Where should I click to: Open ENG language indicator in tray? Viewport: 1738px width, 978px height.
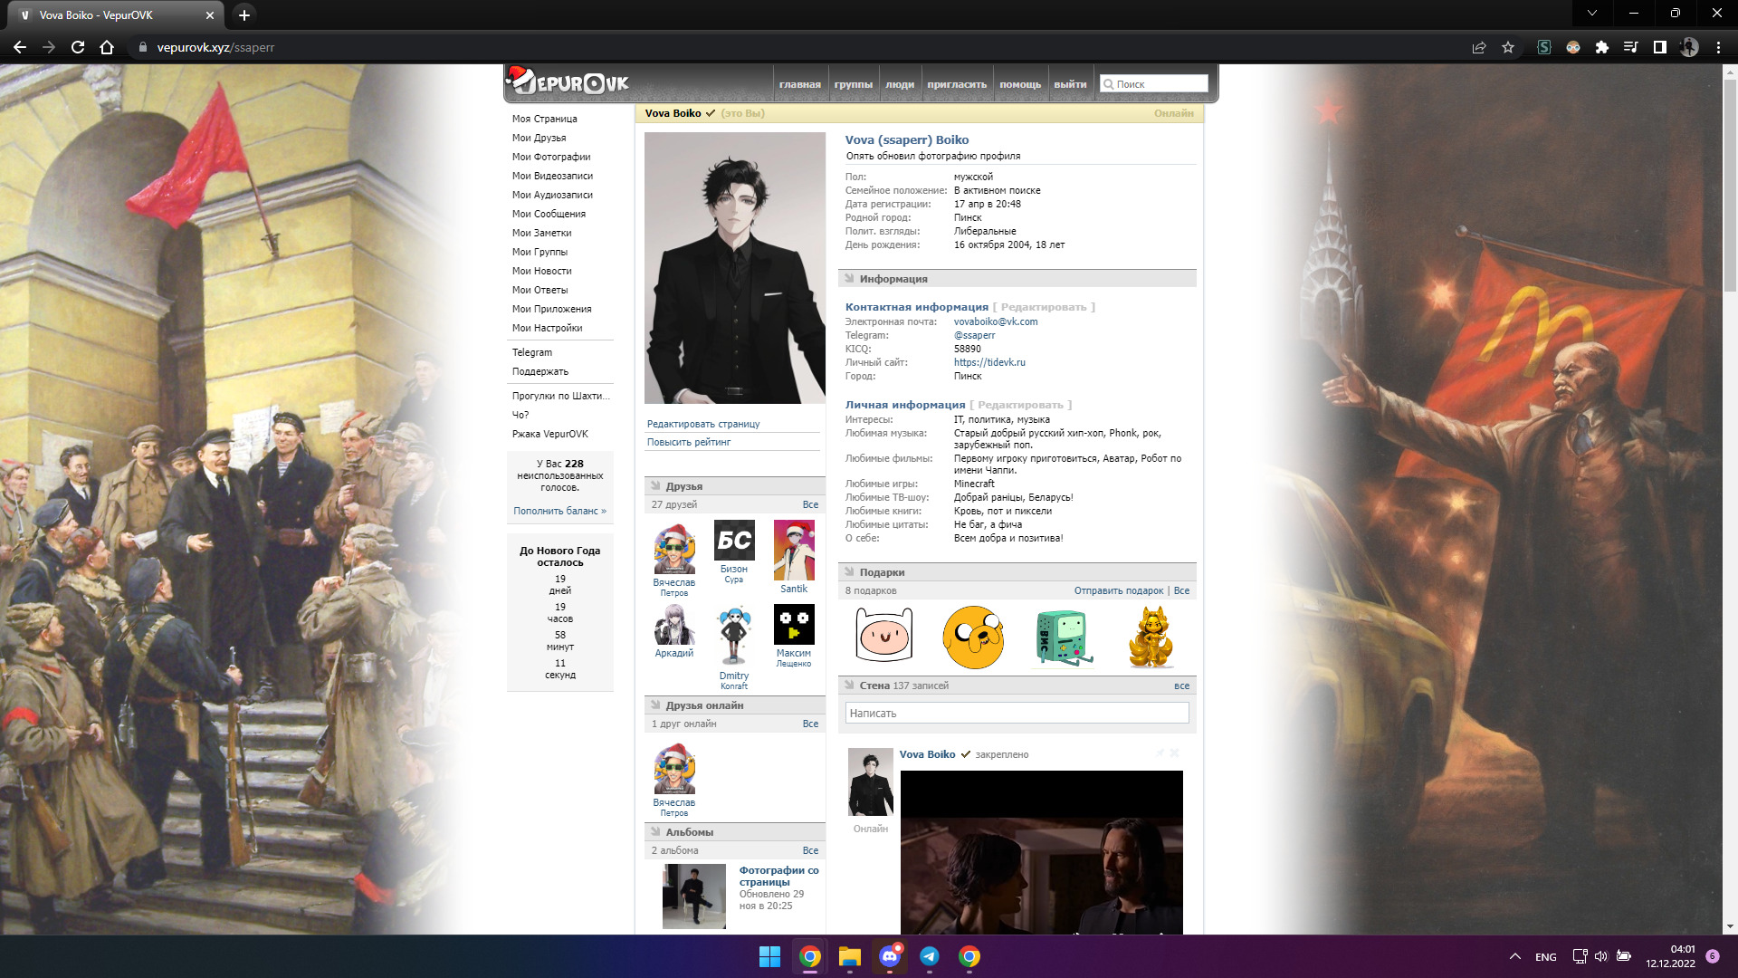click(1545, 957)
